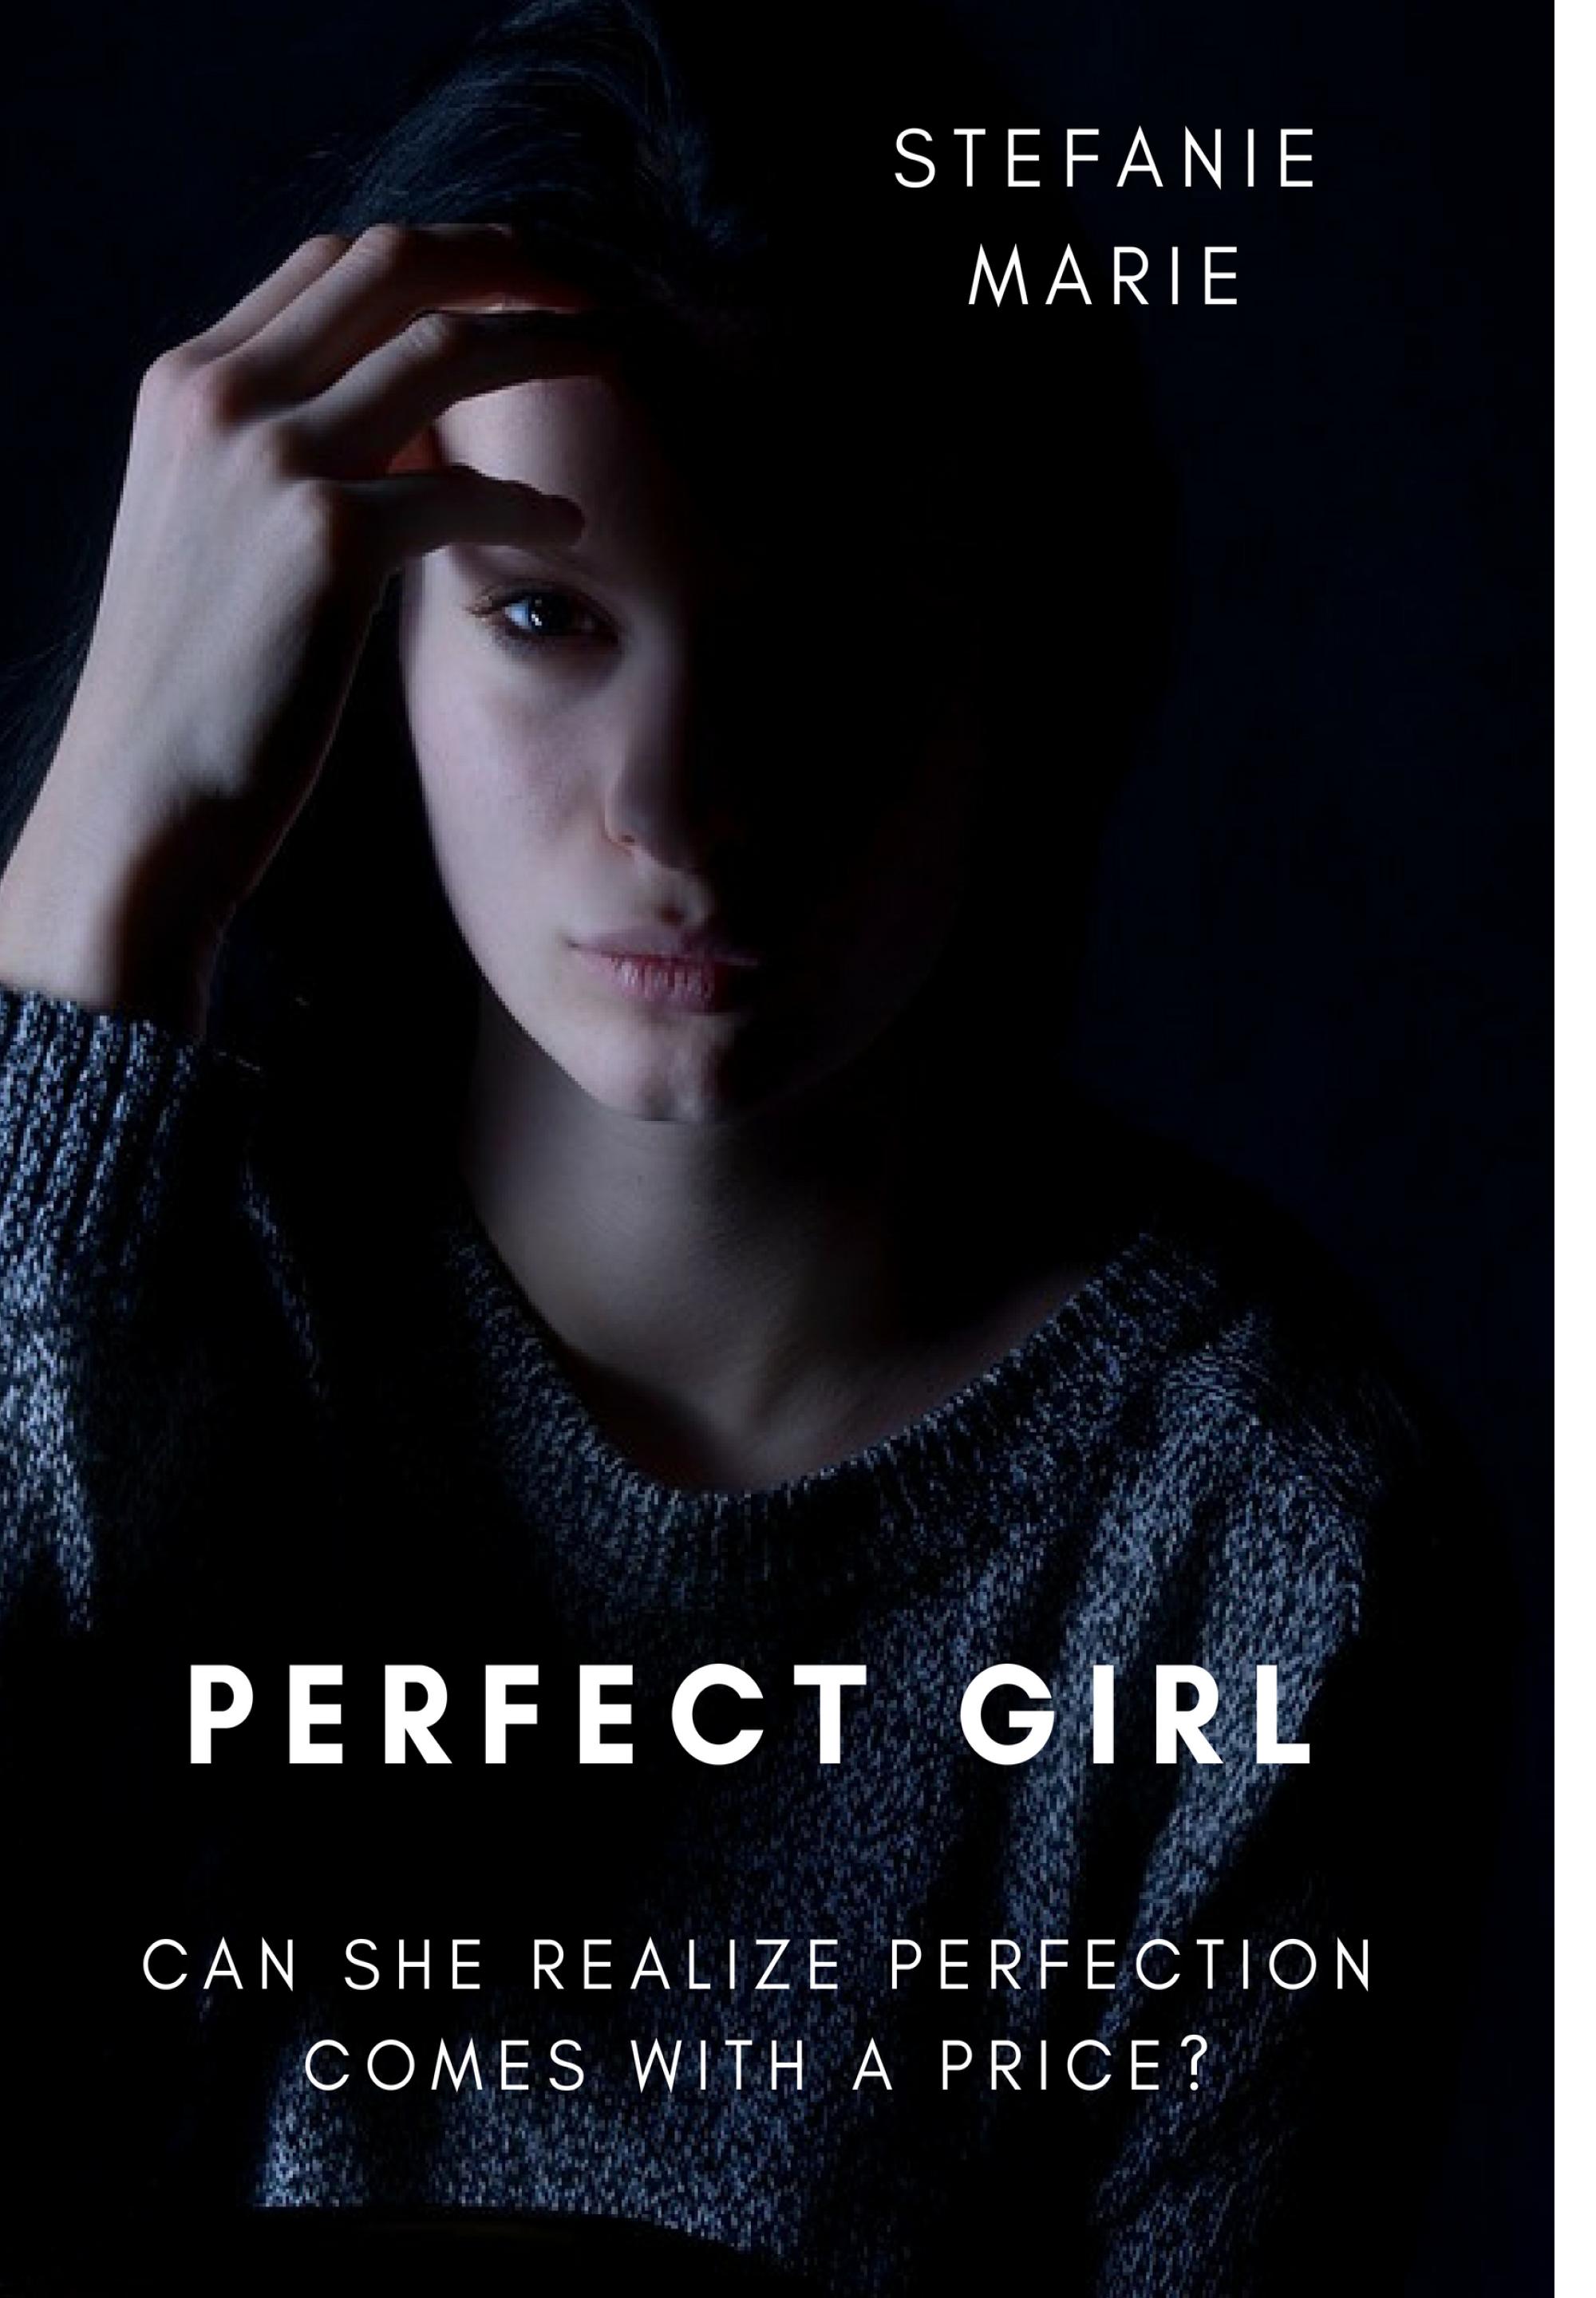Viewport: 1596px width, 2298px height.
Task: Click the word STEFANIE in the author name
Action: (x=1105, y=162)
